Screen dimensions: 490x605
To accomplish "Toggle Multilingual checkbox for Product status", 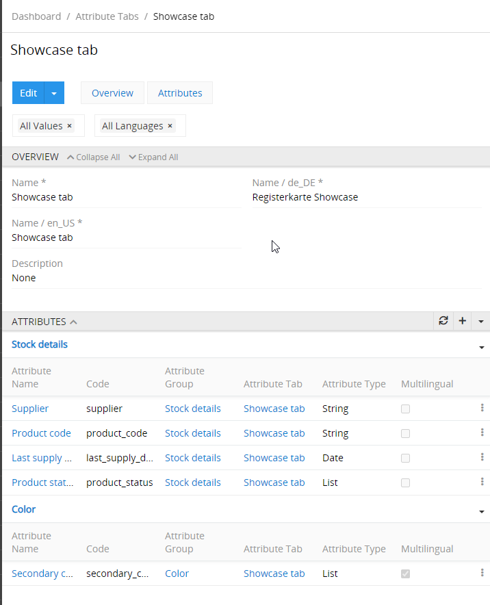I will pyautogui.click(x=405, y=482).
